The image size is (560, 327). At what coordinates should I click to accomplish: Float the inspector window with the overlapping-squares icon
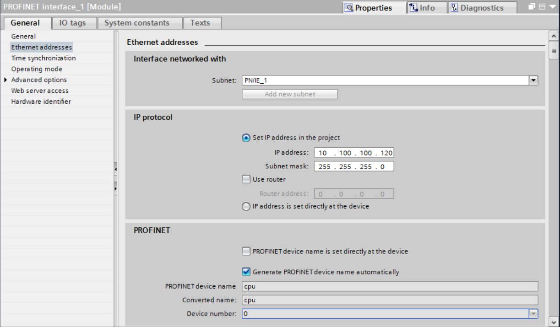pyautogui.click(x=532, y=7)
